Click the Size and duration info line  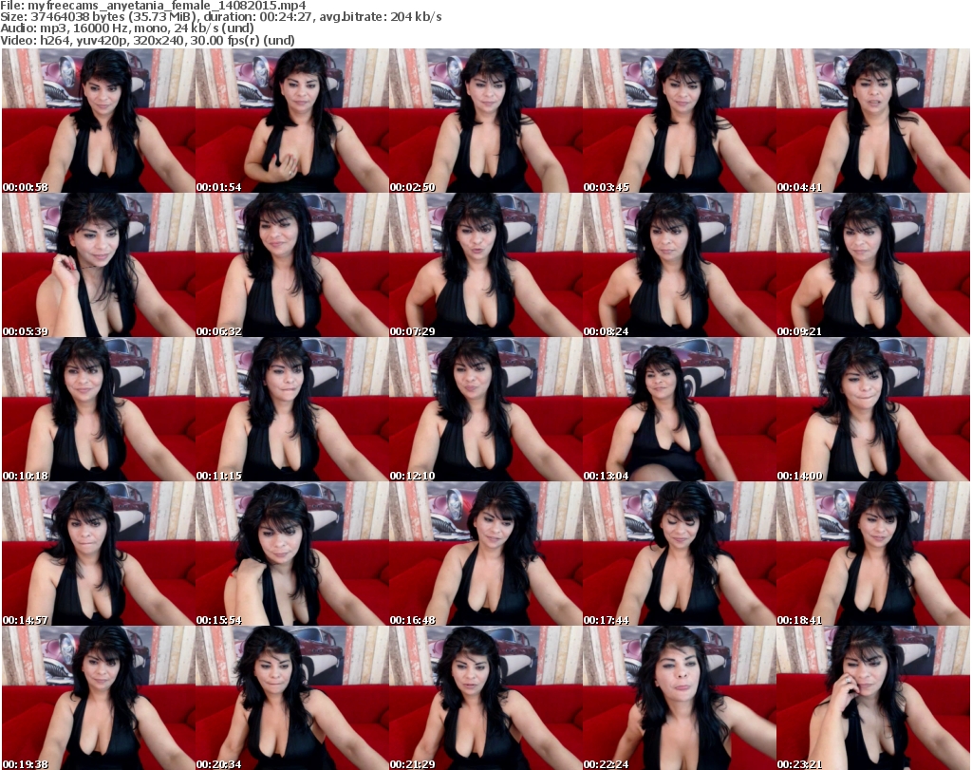click(221, 17)
